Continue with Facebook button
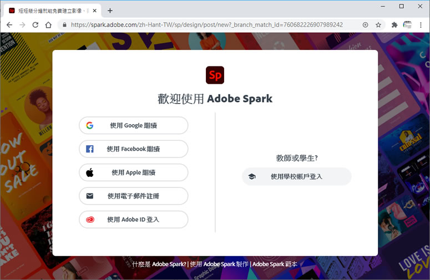 tap(134, 149)
